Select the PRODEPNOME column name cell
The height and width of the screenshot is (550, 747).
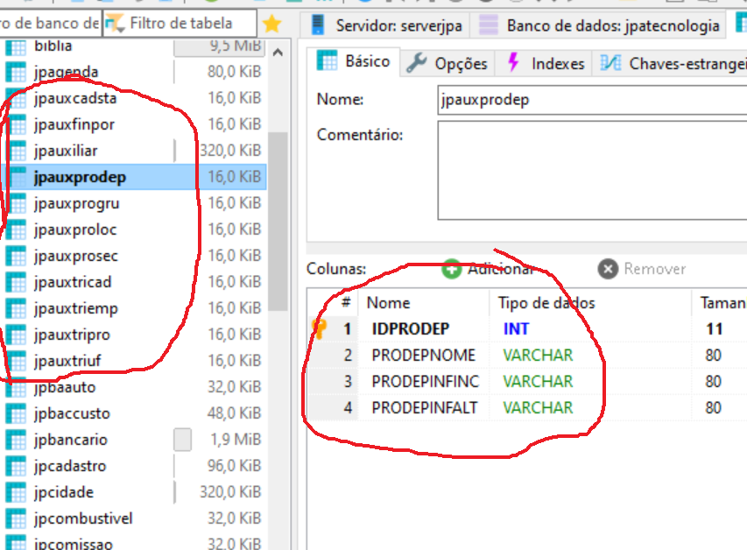click(x=424, y=355)
